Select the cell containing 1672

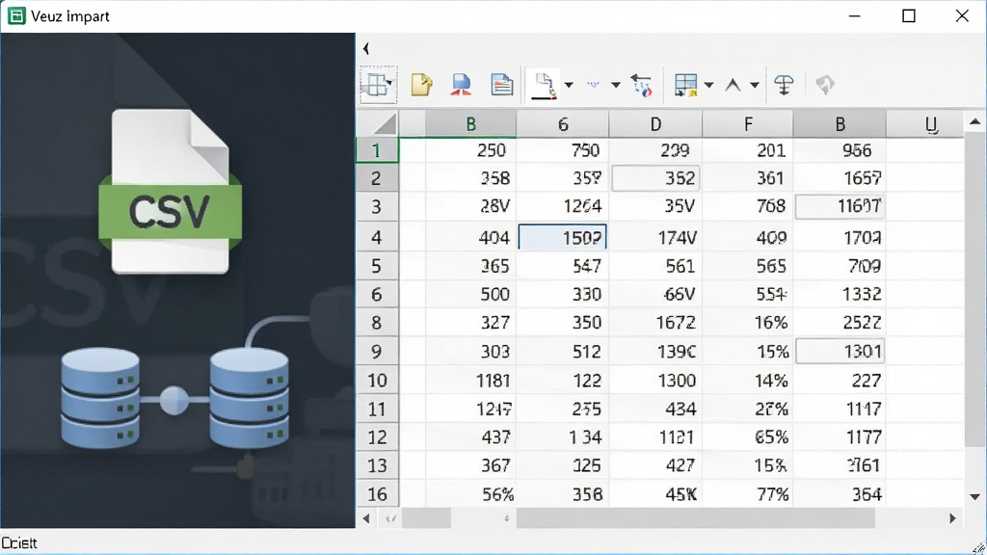tap(655, 322)
